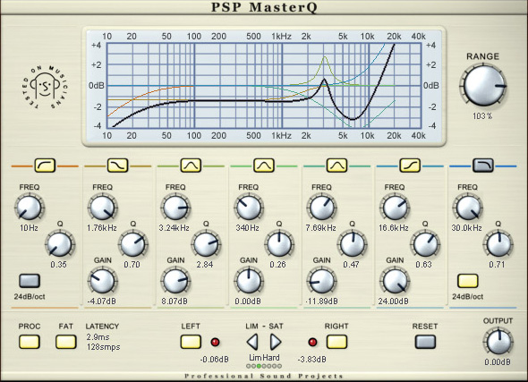Image resolution: width=528 pixels, height=382 pixels.
Task: Click the 1.76kHz FREQ knob
Action: pyautogui.click(x=102, y=208)
